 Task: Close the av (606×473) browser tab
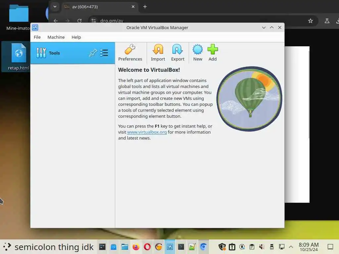click(x=133, y=7)
